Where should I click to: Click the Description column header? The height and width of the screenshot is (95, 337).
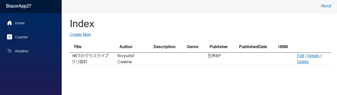coord(164,47)
